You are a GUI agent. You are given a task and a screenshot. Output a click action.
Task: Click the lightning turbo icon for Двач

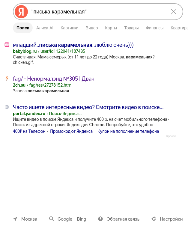[x=7, y=79]
